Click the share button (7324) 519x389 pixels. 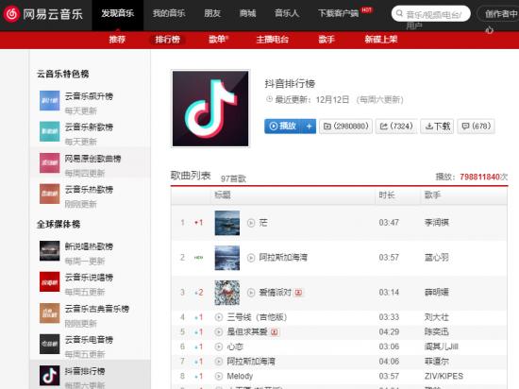(x=396, y=127)
